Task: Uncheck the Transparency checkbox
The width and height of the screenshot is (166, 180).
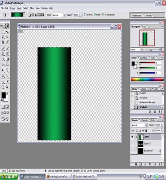Action: pyautogui.click(x=103, y=15)
